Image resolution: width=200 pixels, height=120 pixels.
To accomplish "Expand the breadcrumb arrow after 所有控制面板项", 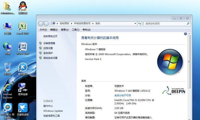I will tap(93, 23).
